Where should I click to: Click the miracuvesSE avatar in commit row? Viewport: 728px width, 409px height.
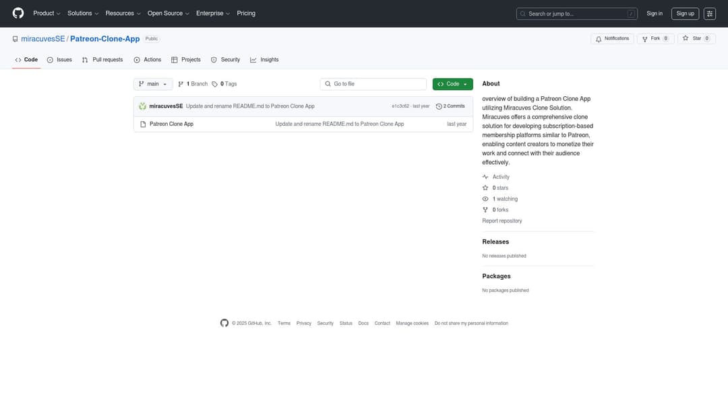(142, 106)
